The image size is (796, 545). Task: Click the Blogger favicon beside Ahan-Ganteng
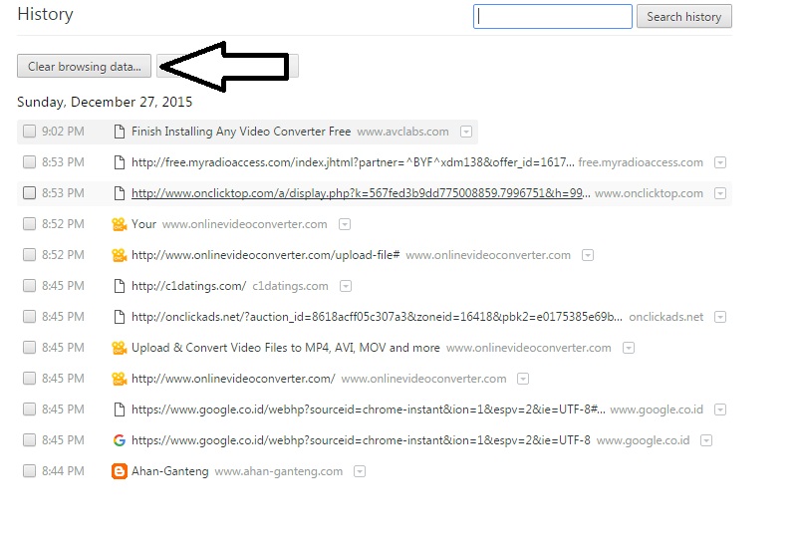click(x=120, y=471)
